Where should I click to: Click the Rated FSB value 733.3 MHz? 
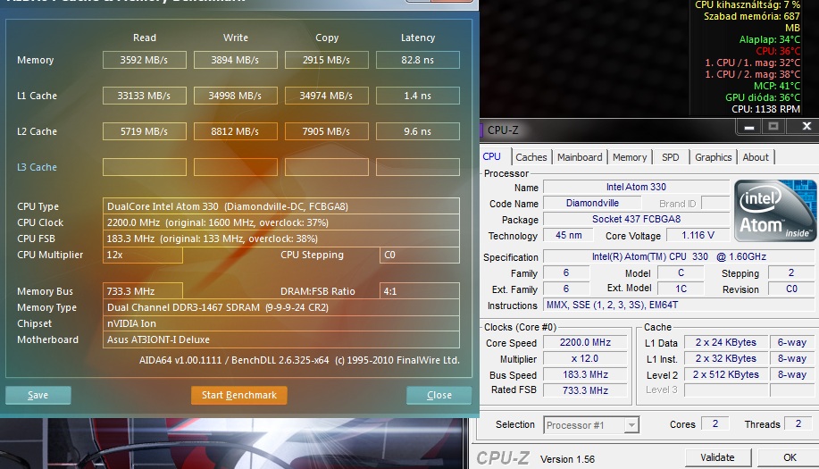[x=585, y=390]
